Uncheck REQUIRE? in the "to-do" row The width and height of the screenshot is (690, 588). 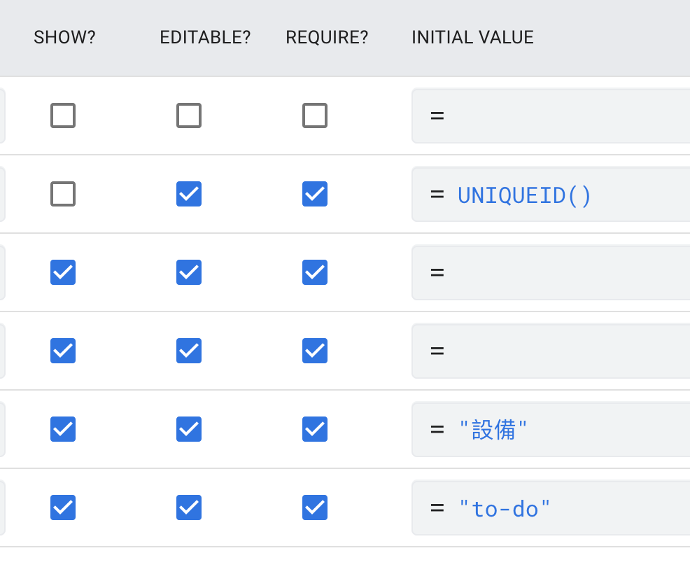point(315,507)
